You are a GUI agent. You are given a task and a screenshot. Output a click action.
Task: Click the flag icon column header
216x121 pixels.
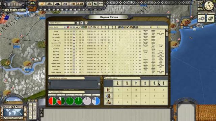[68, 27]
